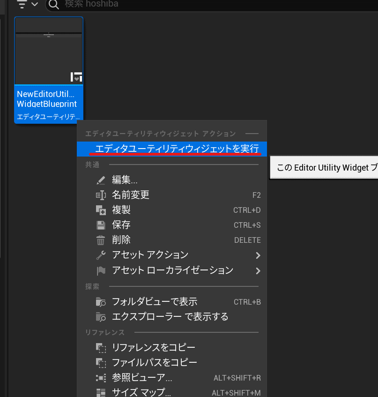Click the floppy disk 保存 save icon
This screenshot has height=397, width=378.
100,225
